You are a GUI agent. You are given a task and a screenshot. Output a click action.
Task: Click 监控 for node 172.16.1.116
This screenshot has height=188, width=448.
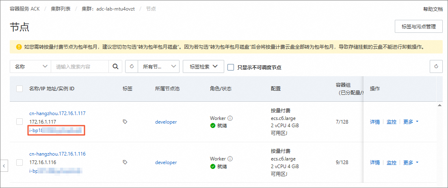tap(392, 162)
